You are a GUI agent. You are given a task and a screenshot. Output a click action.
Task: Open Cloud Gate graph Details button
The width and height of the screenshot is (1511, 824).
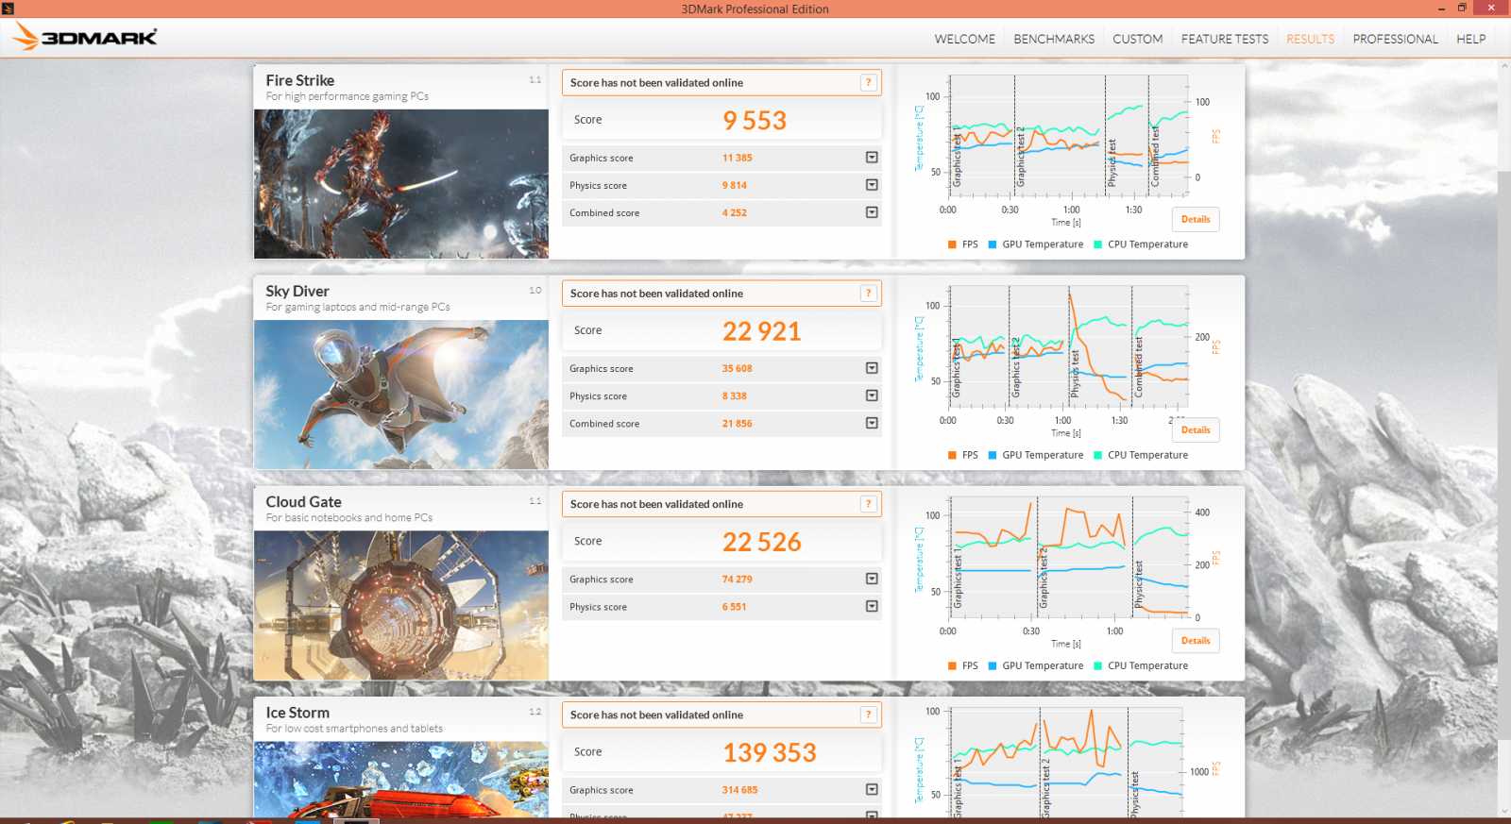click(1196, 640)
